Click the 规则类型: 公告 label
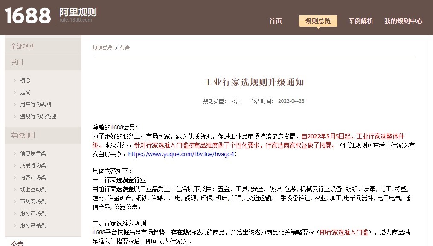433x246 pixels. pyautogui.click(x=222, y=101)
